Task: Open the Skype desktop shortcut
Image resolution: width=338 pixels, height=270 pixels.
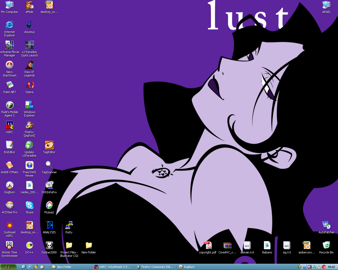Action: (x=29, y=208)
